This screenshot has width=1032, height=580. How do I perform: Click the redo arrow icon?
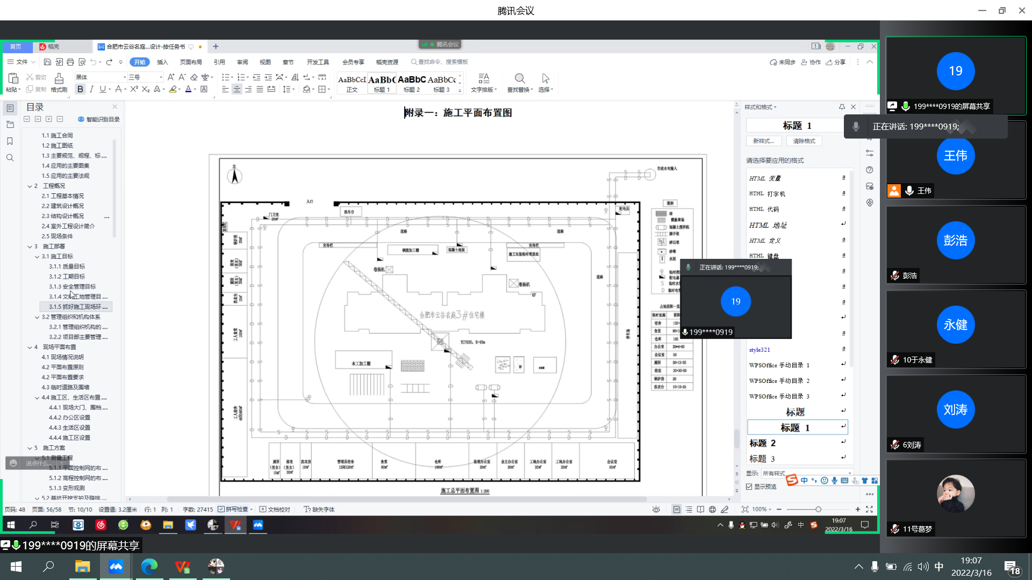[x=109, y=62]
